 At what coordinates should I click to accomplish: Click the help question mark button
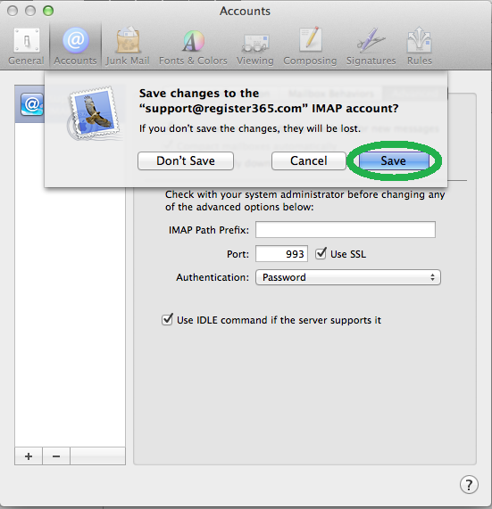click(x=469, y=485)
